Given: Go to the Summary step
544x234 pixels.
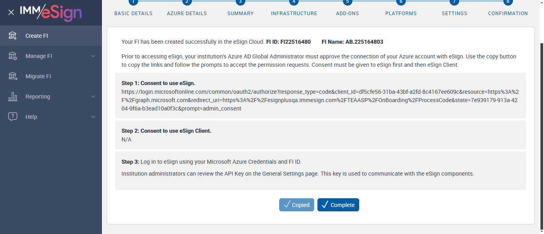Looking at the screenshot, I should [241, 14].
